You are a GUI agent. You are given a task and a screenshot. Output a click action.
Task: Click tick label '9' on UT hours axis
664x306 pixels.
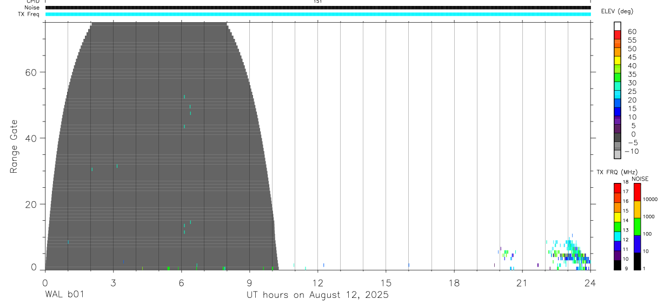[249, 282]
